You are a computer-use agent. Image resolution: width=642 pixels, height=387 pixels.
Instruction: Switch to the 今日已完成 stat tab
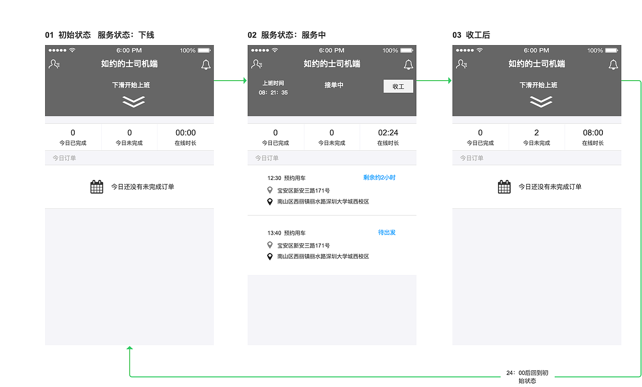coord(73,136)
